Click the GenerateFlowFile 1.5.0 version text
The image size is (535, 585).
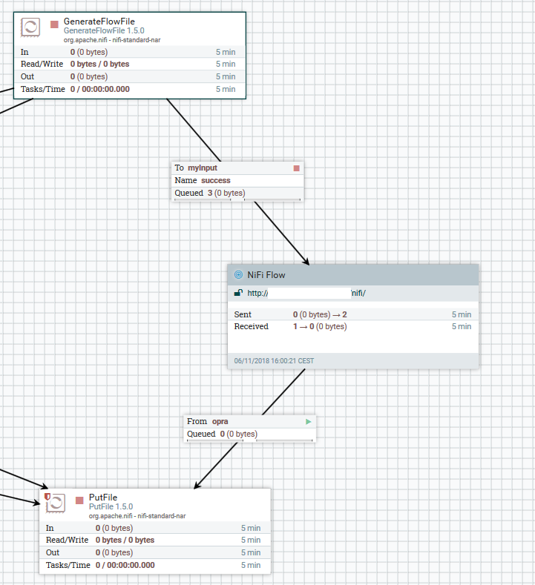(x=104, y=30)
